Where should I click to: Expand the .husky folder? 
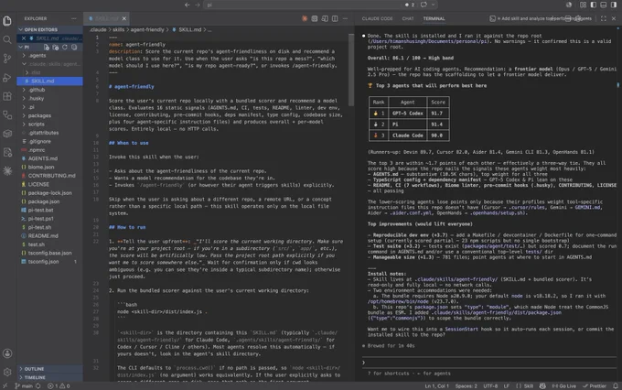[x=49, y=99]
